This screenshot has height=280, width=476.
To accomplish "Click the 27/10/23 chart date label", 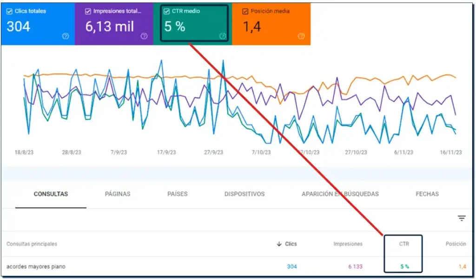I will (356, 152).
